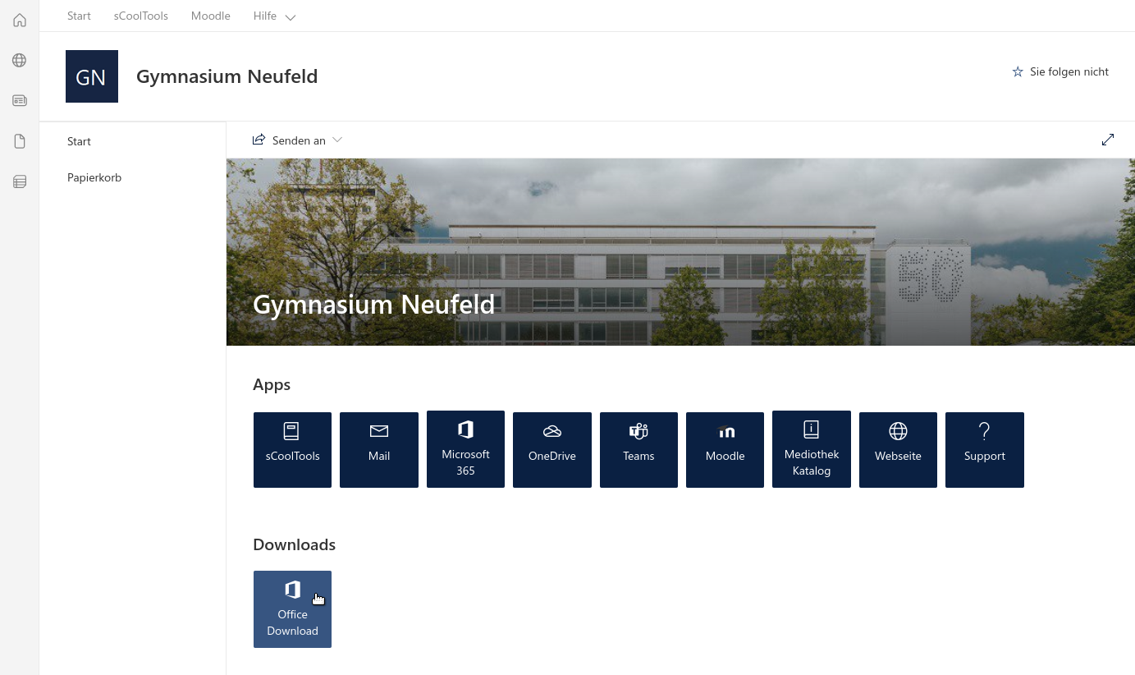Screen dimensions: 1135x675
Task: Select Moodle in top navigation
Action: click(x=210, y=16)
